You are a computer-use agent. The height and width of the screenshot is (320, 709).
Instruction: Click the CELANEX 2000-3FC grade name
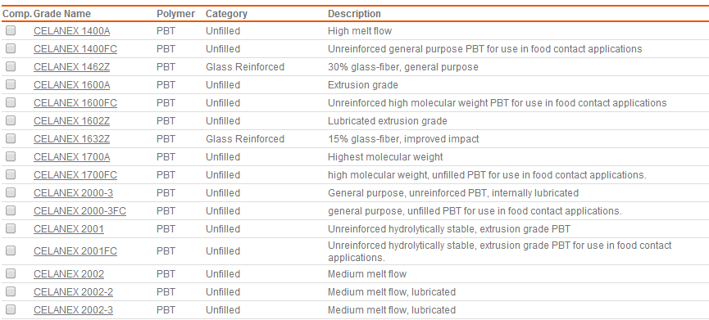(80, 211)
